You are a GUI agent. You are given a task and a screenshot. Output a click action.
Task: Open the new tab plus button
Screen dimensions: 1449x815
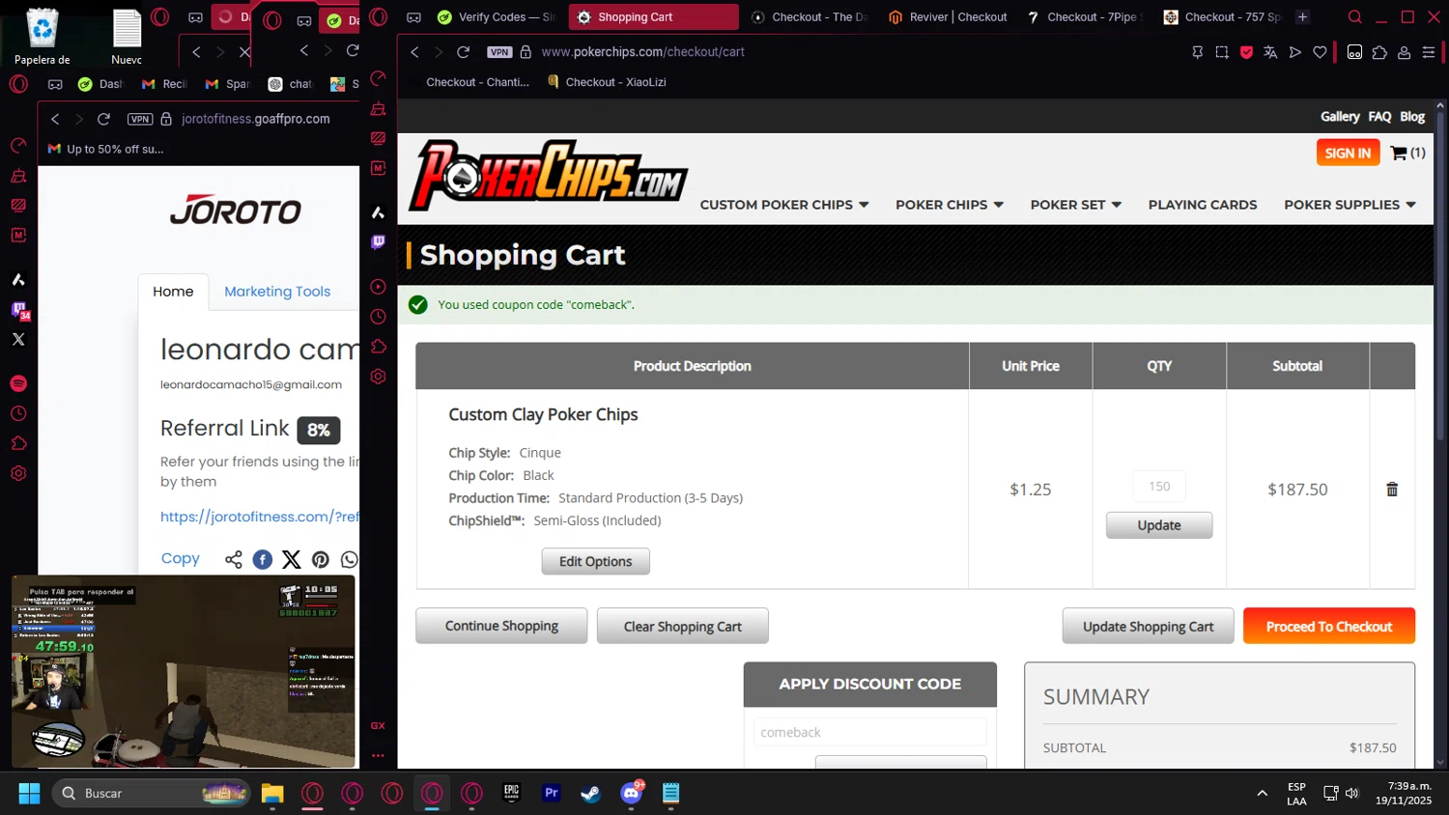(1302, 17)
